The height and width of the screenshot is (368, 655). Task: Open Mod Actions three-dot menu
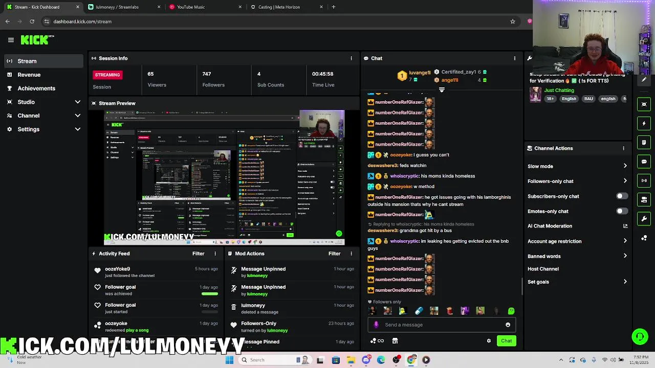point(351,254)
